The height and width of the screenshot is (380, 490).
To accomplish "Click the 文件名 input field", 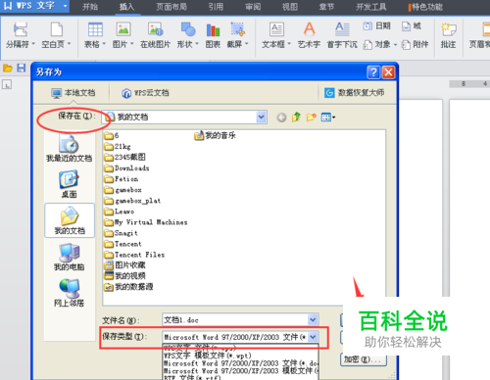I will point(235,320).
